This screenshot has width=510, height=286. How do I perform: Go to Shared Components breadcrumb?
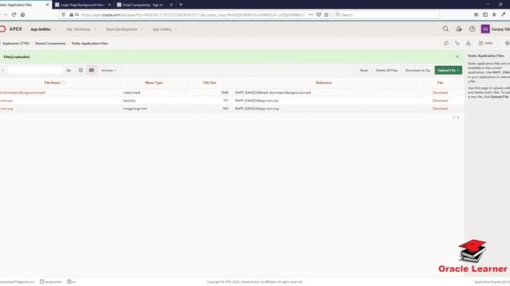click(50, 43)
